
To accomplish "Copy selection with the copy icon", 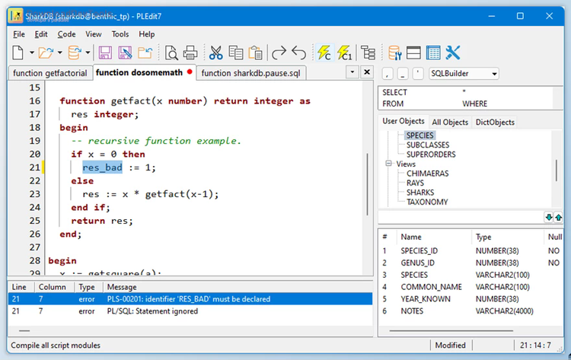I will tap(235, 53).
